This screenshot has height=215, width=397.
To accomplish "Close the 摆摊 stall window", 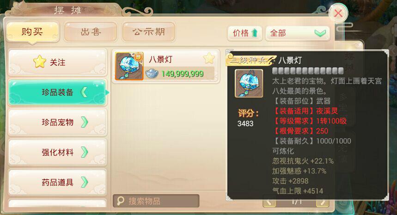I will click(x=338, y=13).
